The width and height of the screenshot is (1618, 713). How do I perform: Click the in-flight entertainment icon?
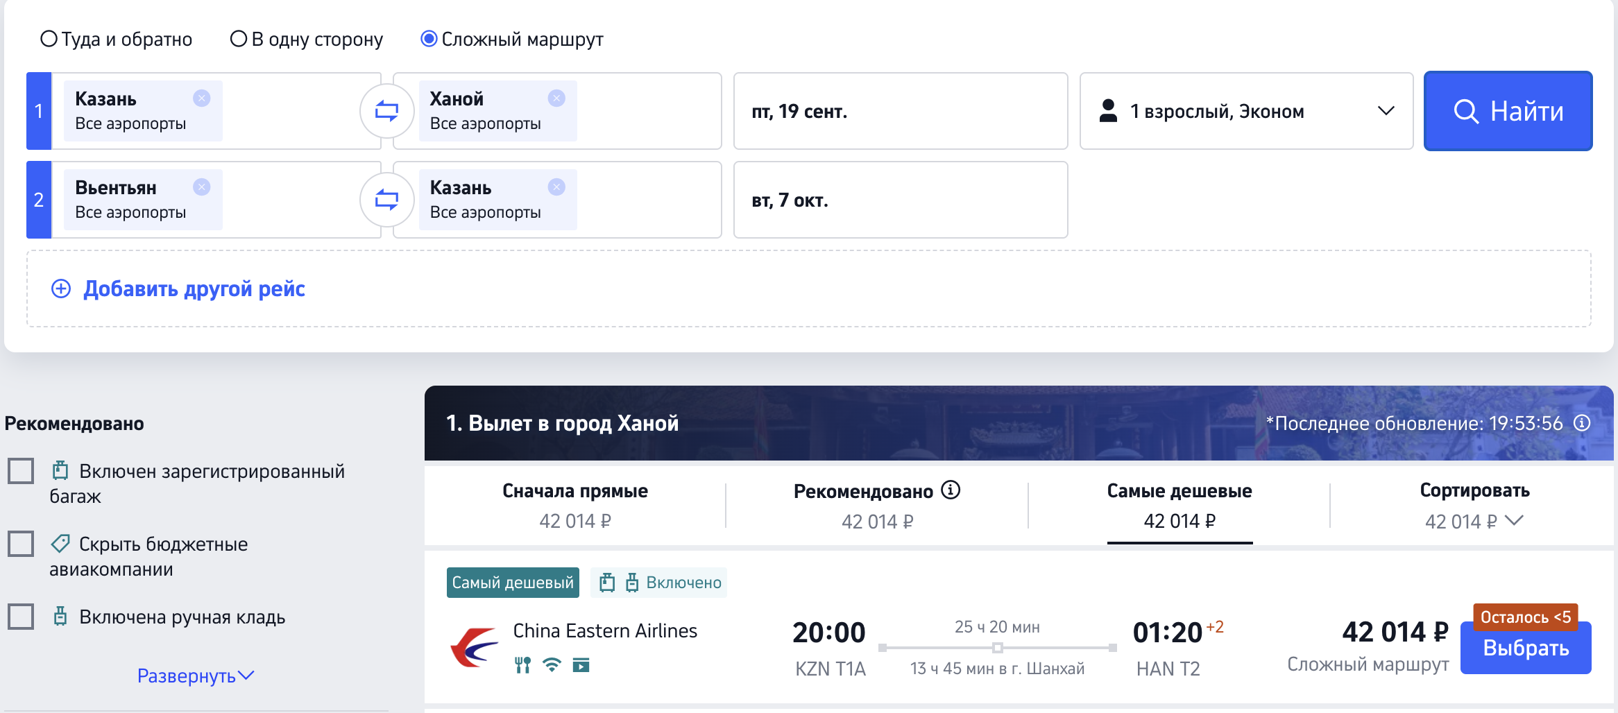[581, 666]
